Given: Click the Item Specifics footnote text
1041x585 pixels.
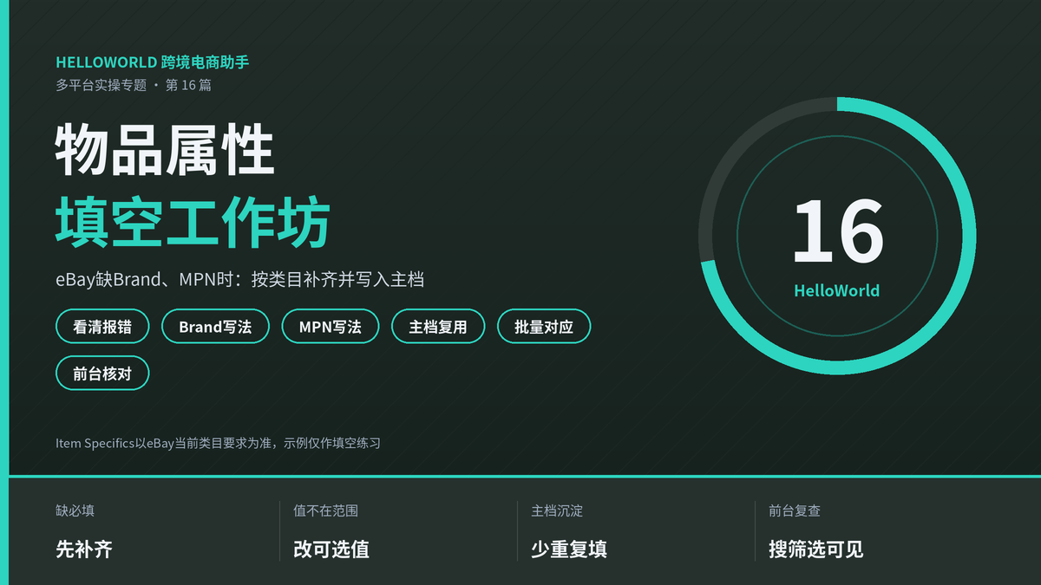Looking at the screenshot, I should pos(218,443).
